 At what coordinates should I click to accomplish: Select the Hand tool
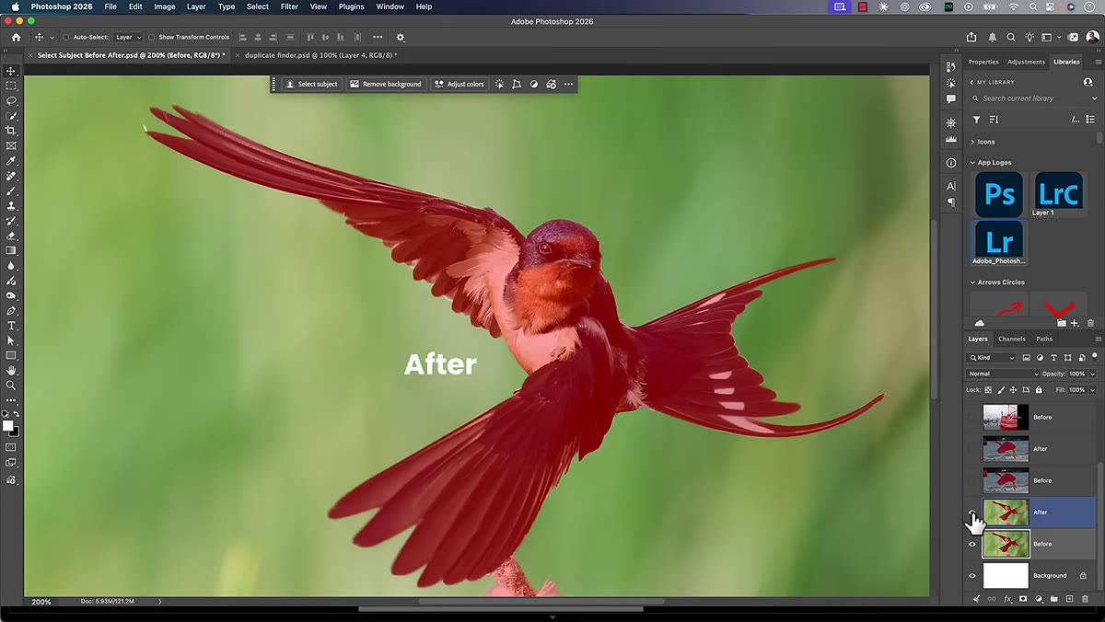11,371
